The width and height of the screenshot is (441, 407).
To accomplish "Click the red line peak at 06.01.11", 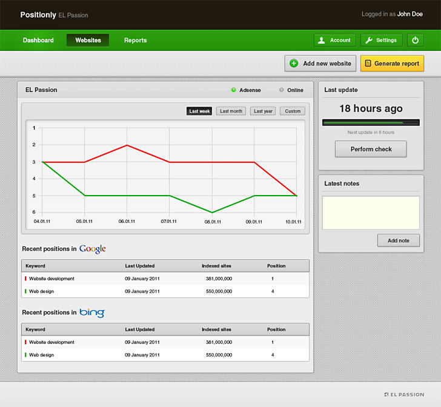I will 127,145.
